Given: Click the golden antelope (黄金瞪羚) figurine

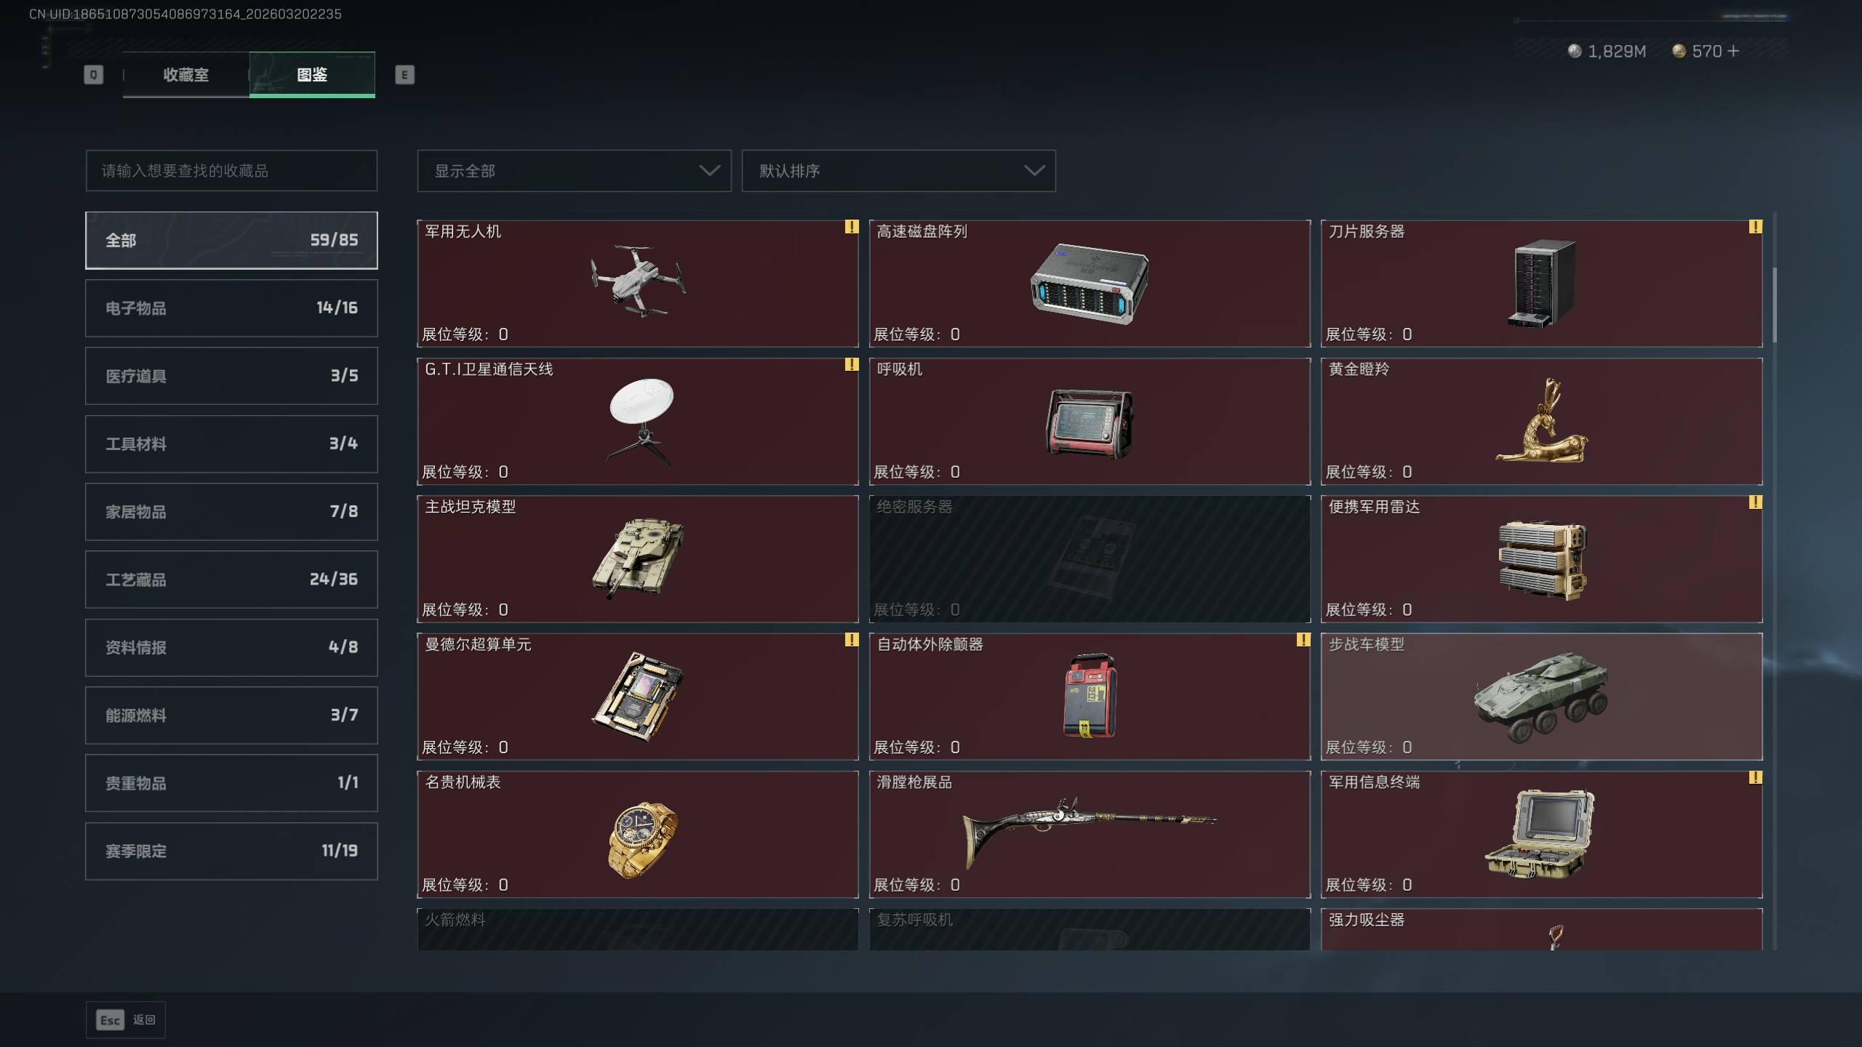Looking at the screenshot, I should pos(1541,420).
